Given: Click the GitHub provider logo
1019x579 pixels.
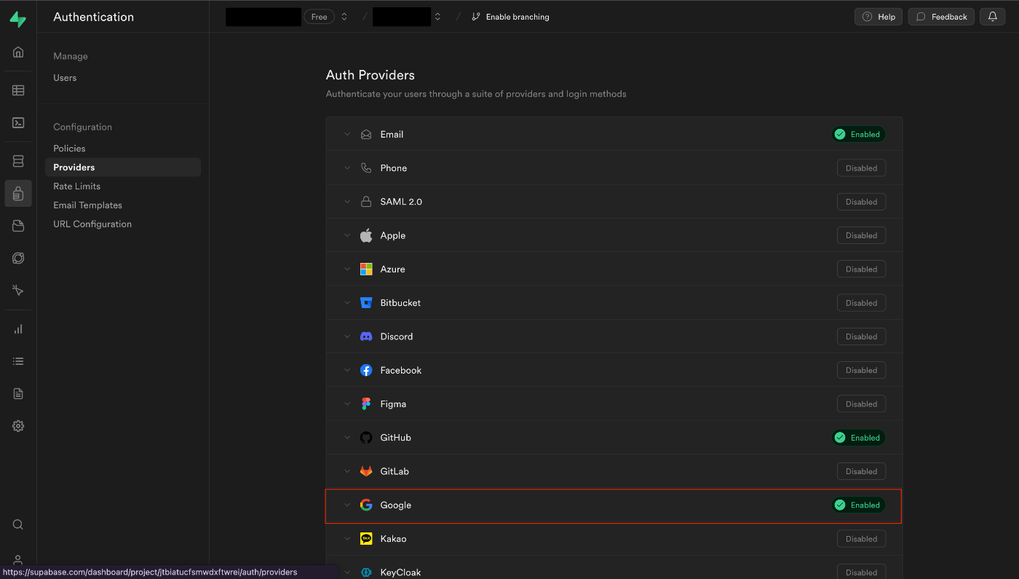Looking at the screenshot, I should 366,438.
